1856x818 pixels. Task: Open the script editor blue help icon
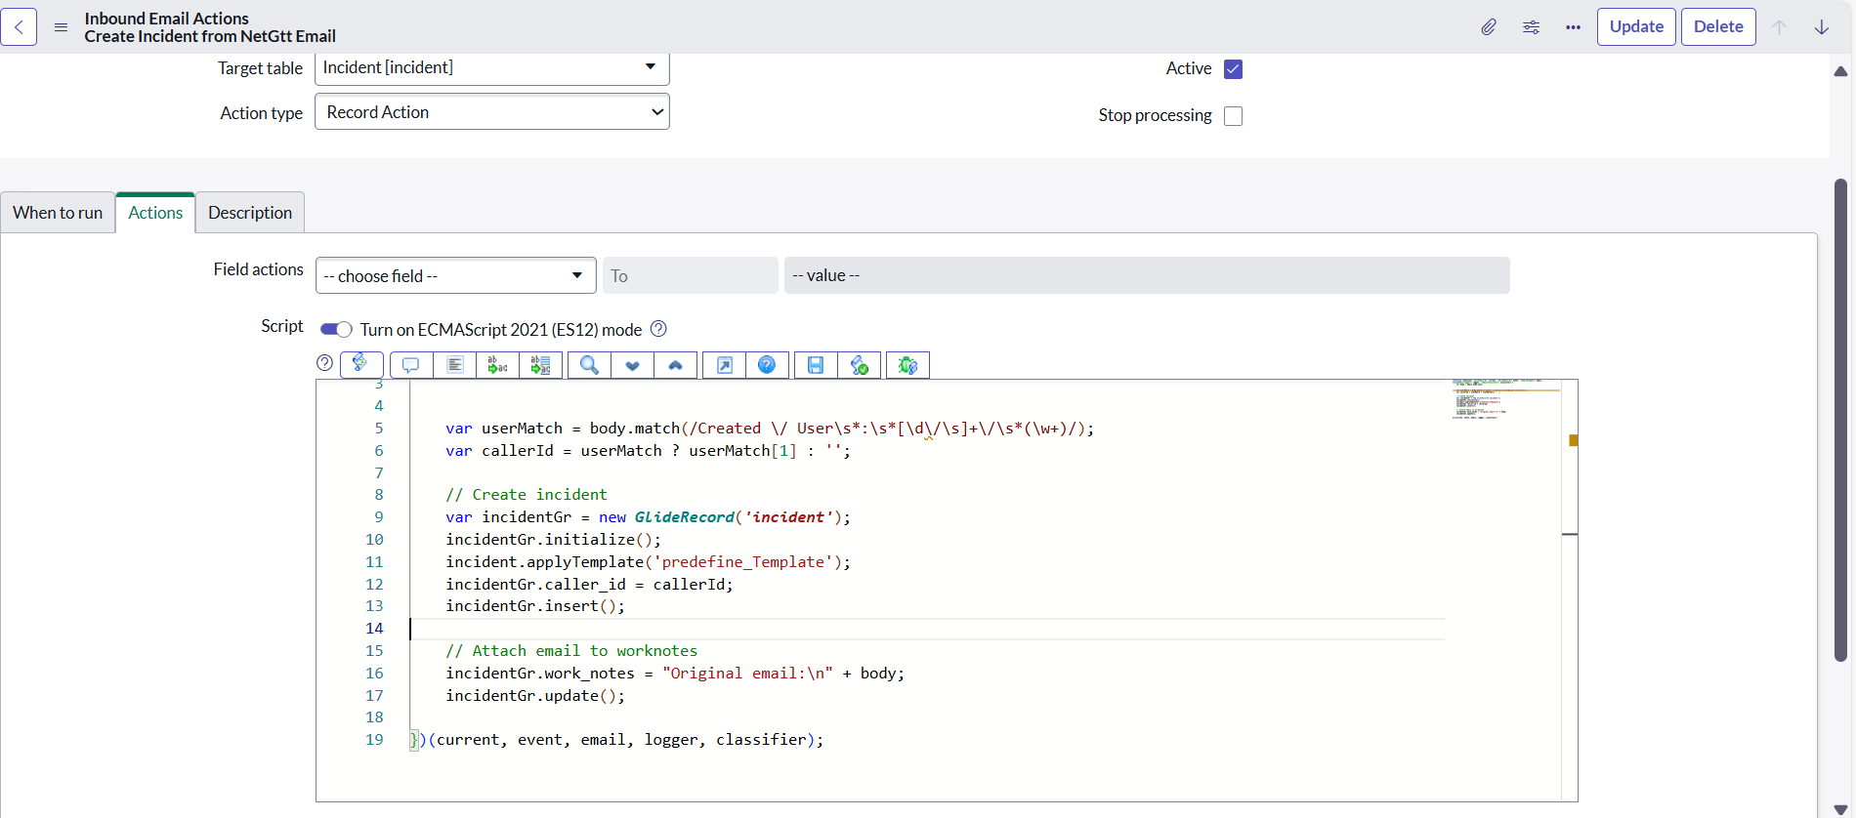pos(767,365)
